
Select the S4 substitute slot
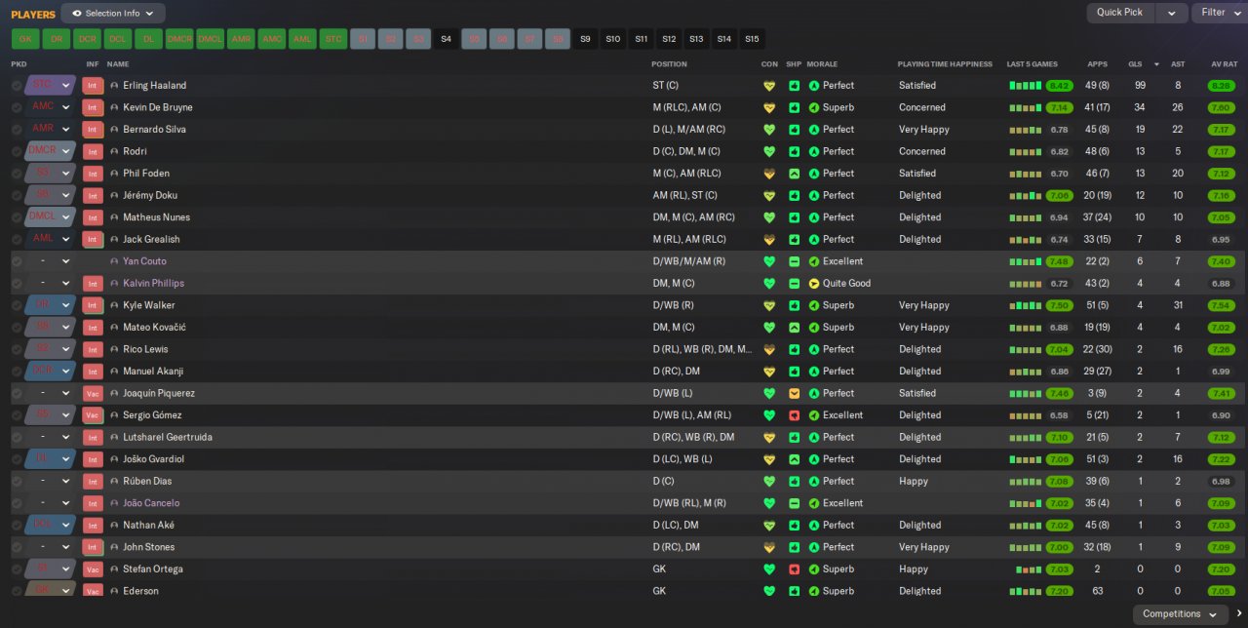pos(447,39)
